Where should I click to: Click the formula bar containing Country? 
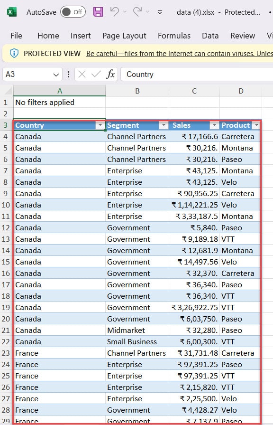point(196,74)
